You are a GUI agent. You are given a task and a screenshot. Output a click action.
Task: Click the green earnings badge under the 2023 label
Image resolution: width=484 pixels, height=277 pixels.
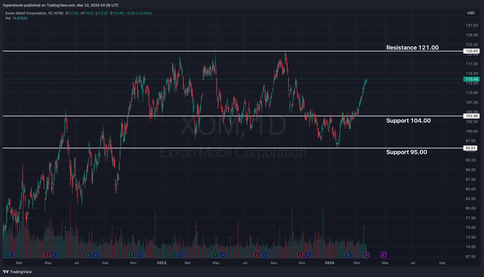click(x=174, y=255)
